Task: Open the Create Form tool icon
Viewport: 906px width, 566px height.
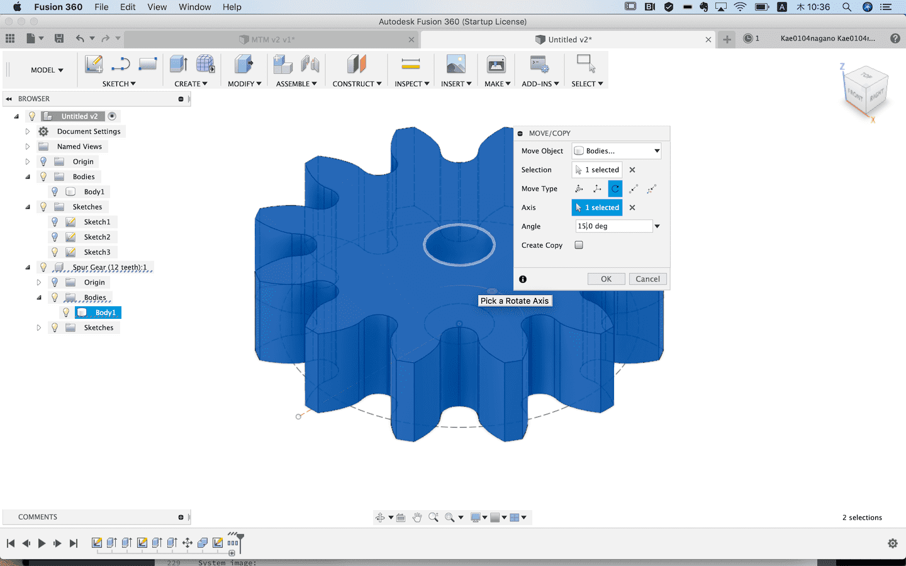Action: coord(205,64)
